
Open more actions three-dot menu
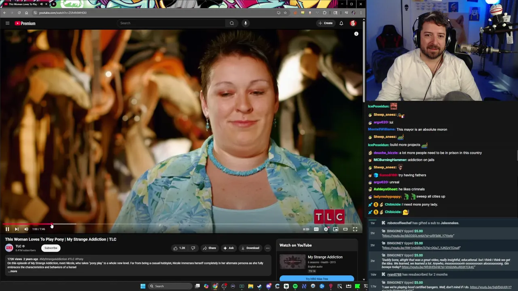tap(267, 248)
